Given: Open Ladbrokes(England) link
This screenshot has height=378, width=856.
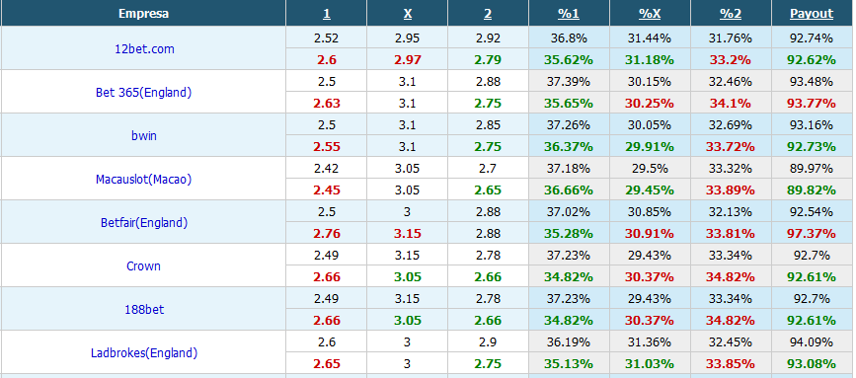Looking at the screenshot, I should (x=143, y=353).
